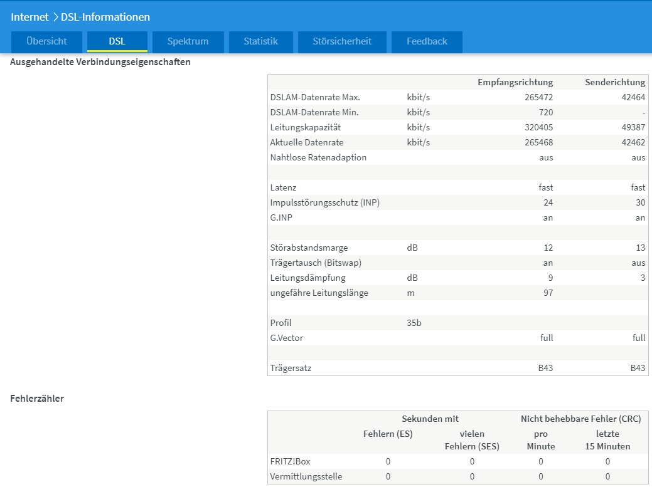Click the Vermittlungsstelle row label
652x487 pixels.
point(306,476)
